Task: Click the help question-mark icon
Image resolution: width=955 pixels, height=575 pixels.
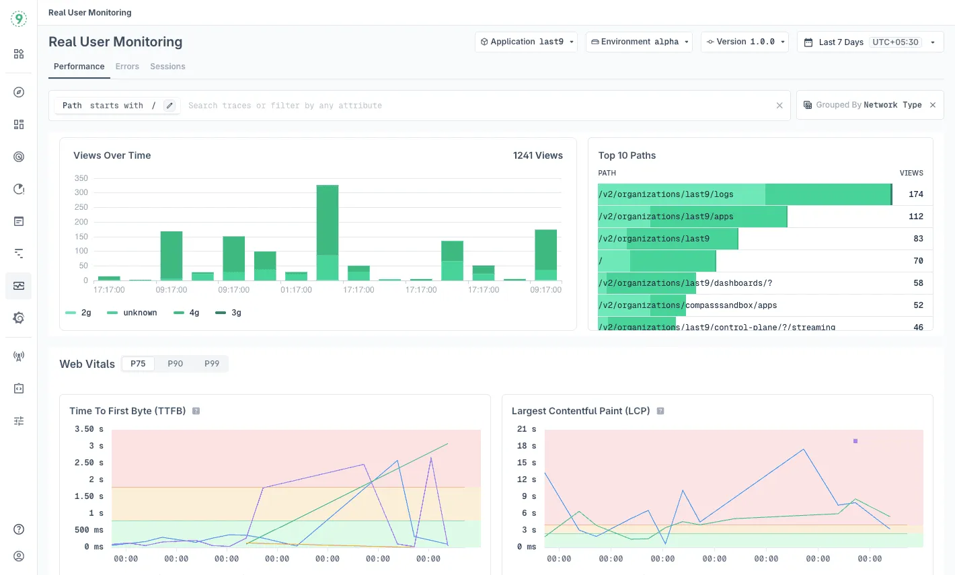Action: click(18, 529)
